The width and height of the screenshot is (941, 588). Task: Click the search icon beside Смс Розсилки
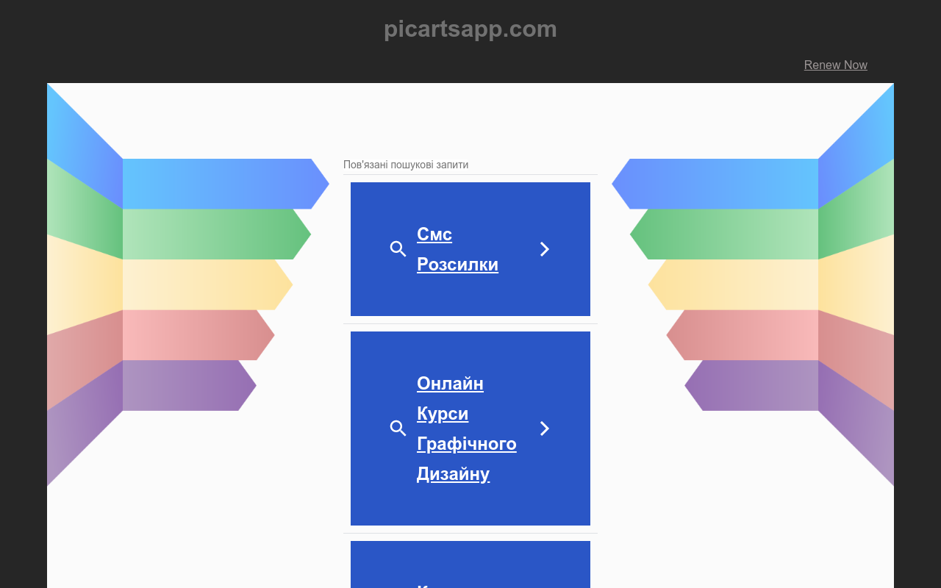coord(398,249)
